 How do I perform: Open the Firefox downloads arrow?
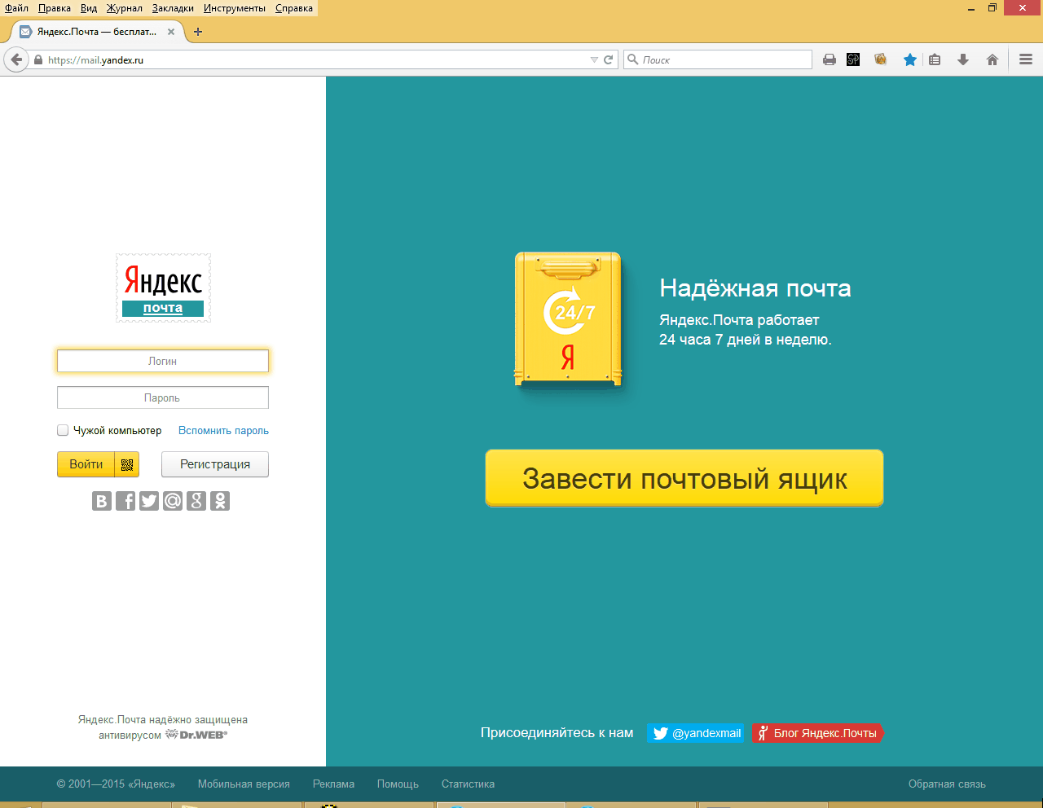(x=963, y=59)
